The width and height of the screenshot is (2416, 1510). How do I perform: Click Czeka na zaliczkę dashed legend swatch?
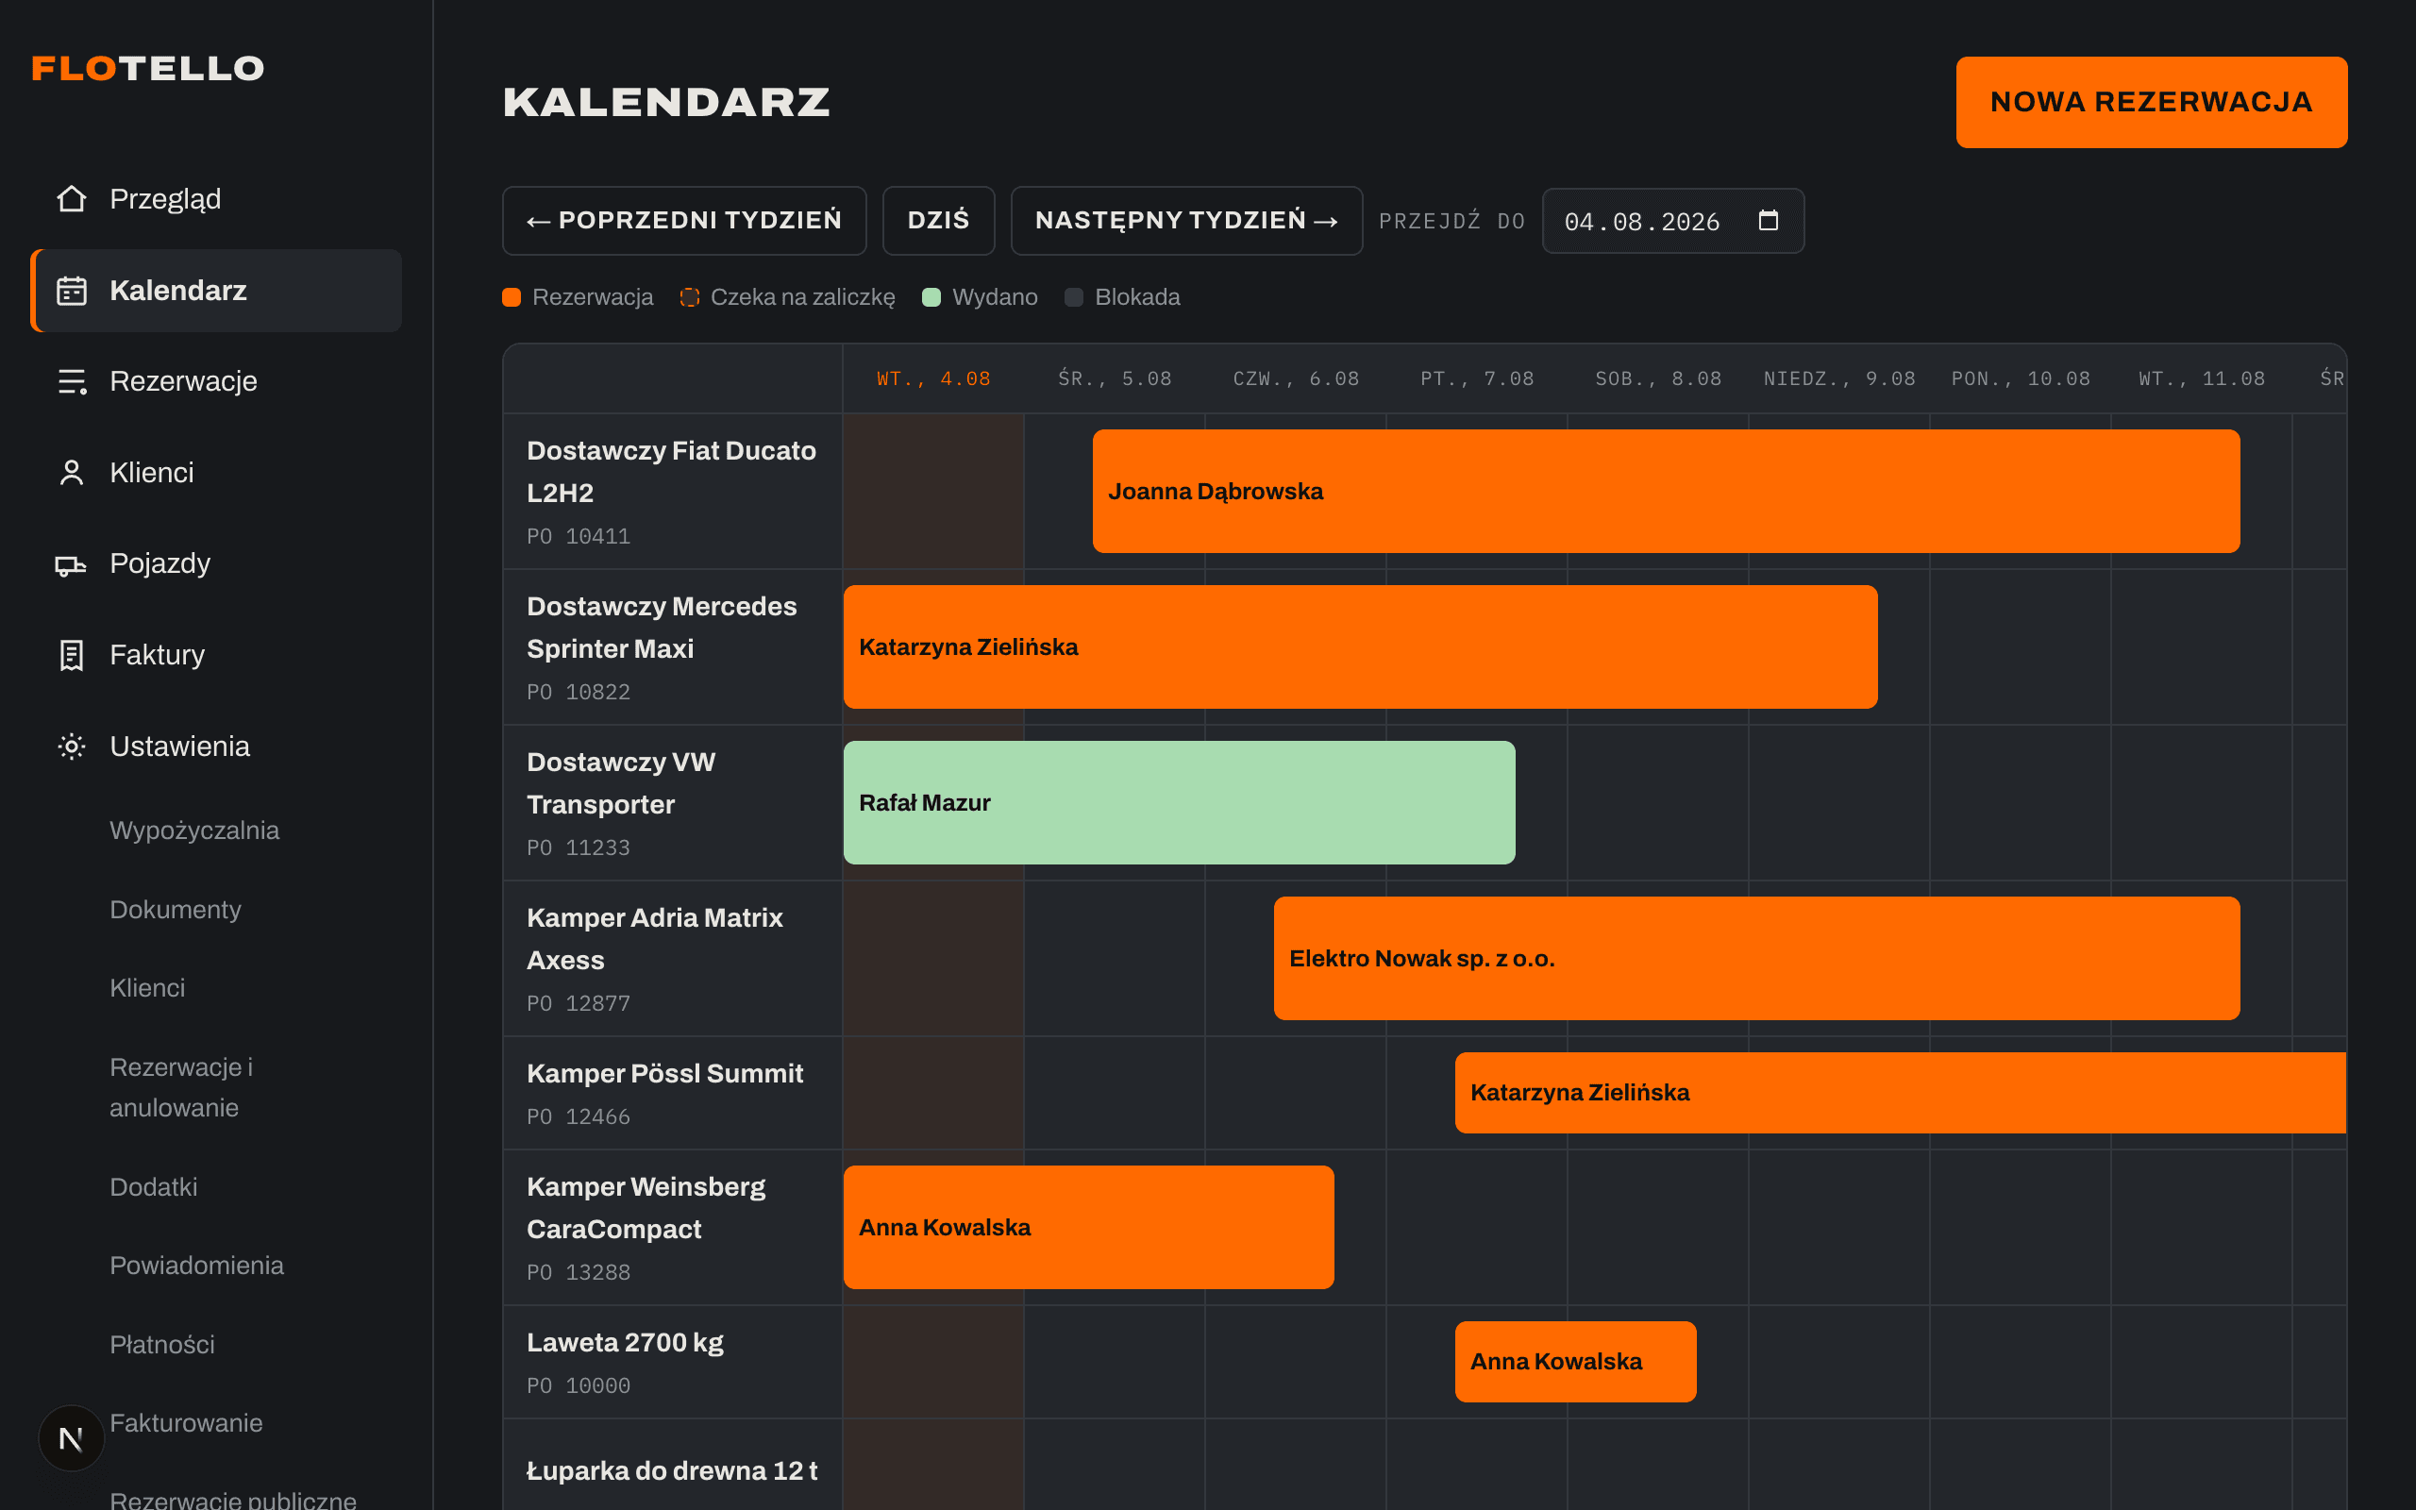690,297
